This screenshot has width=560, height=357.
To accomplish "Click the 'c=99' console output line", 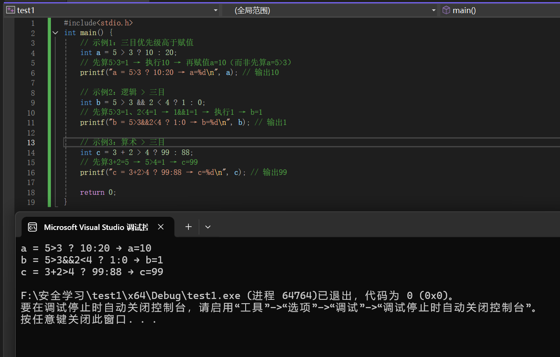I will (92, 272).
